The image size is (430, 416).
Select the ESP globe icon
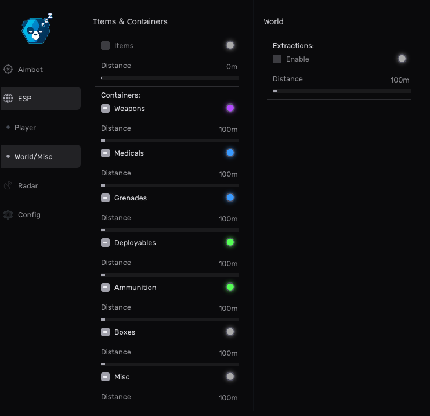(x=8, y=99)
